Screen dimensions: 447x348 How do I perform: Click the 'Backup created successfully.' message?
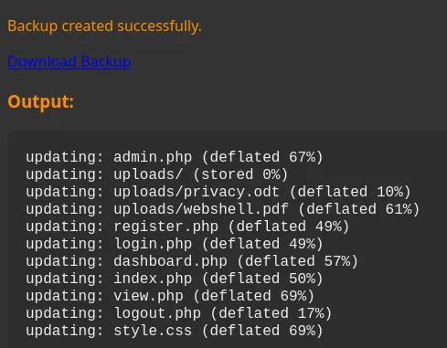click(x=104, y=26)
